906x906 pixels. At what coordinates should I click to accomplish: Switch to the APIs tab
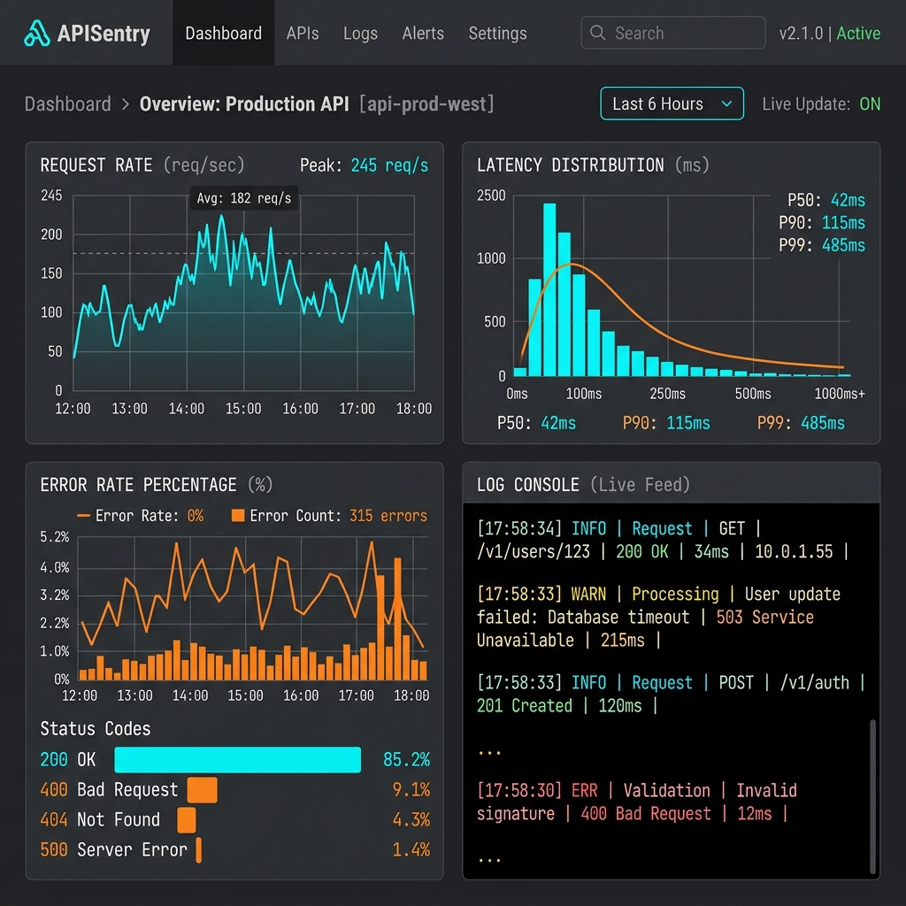tap(303, 33)
